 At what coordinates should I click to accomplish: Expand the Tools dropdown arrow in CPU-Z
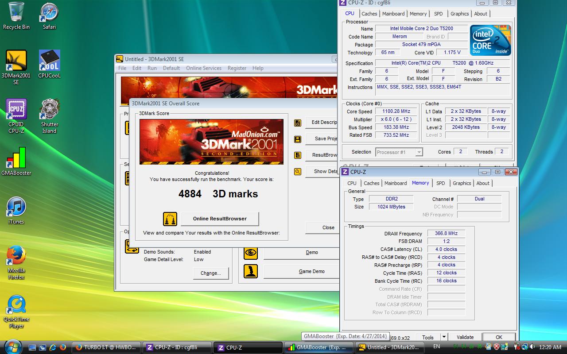point(444,337)
